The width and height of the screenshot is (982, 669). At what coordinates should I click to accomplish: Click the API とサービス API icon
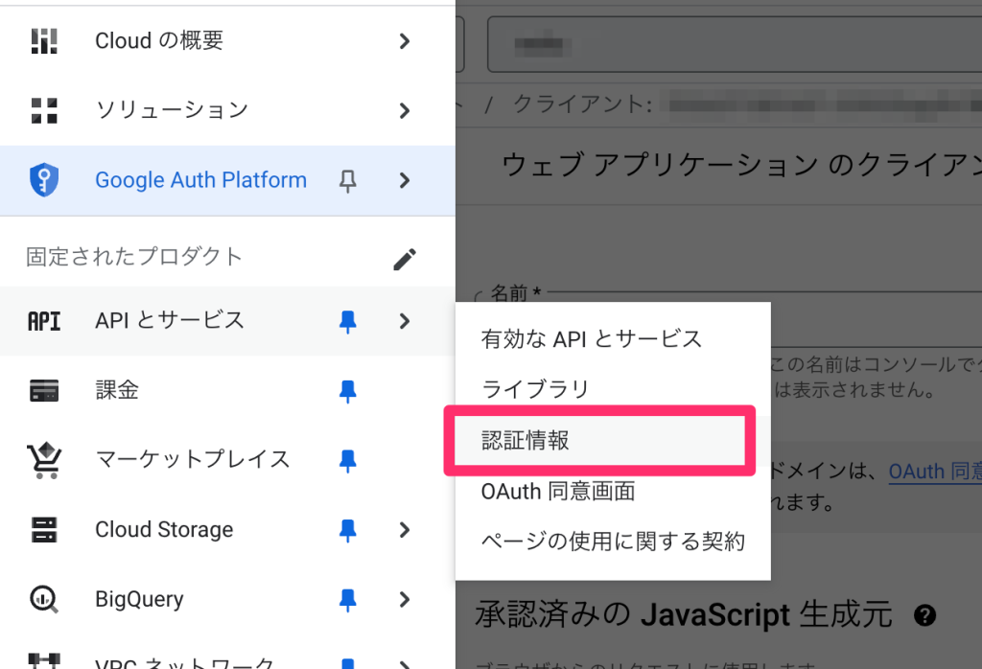pyautogui.click(x=44, y=321)
